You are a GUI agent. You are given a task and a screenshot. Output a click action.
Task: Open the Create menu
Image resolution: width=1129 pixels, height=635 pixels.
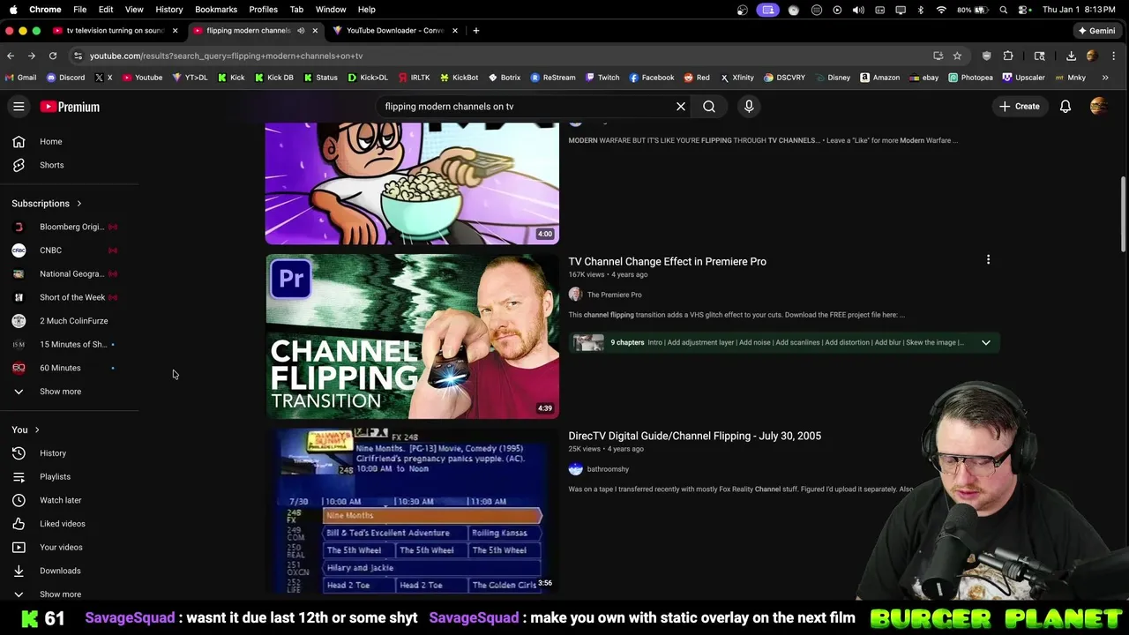[x=1019, y=107]
